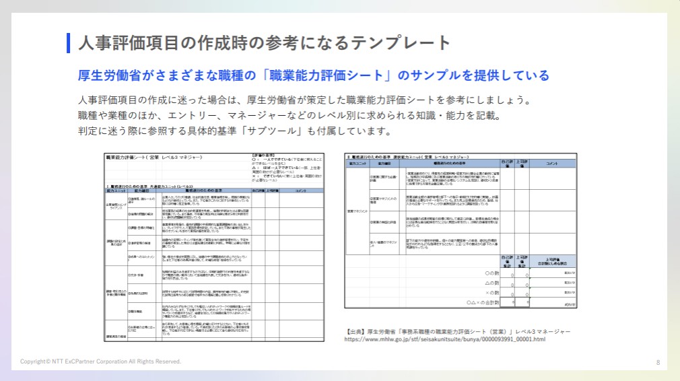The height and width of the screenshot is (381, 680).
Task: Click the left evaluation sheet thumbnail image
Action: 214,247
